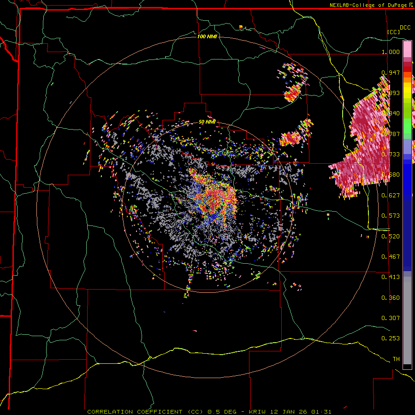Click the [CC] label above the color scale
The width and height of the screenshot is (415, 415).
(394, 32)
